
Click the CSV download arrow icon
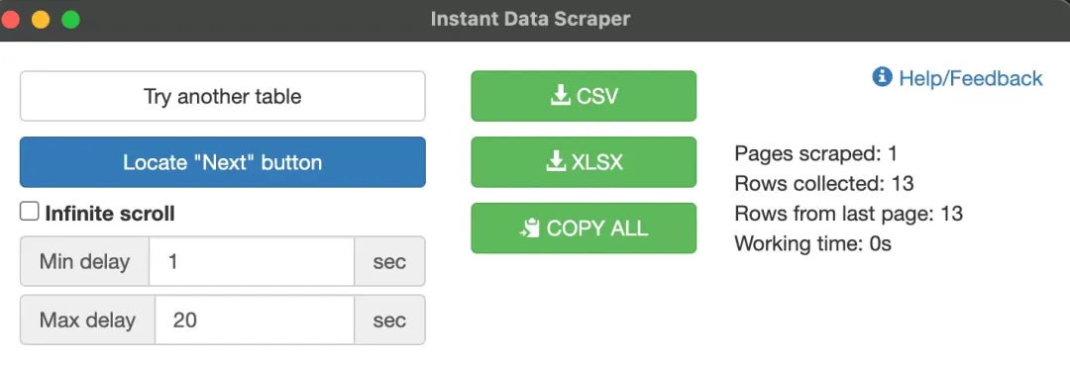pyautogui.click(x=560, y=96)
